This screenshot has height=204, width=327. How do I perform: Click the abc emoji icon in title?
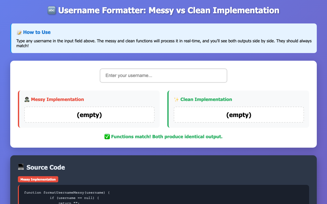tap(52, 10)
